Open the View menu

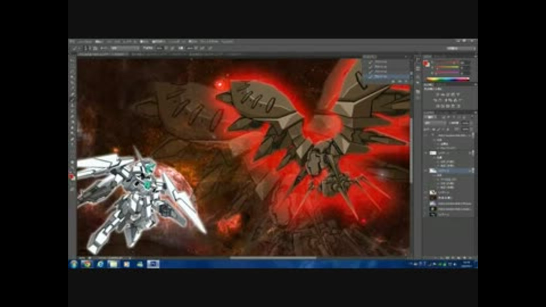click(x=193, y=42)
